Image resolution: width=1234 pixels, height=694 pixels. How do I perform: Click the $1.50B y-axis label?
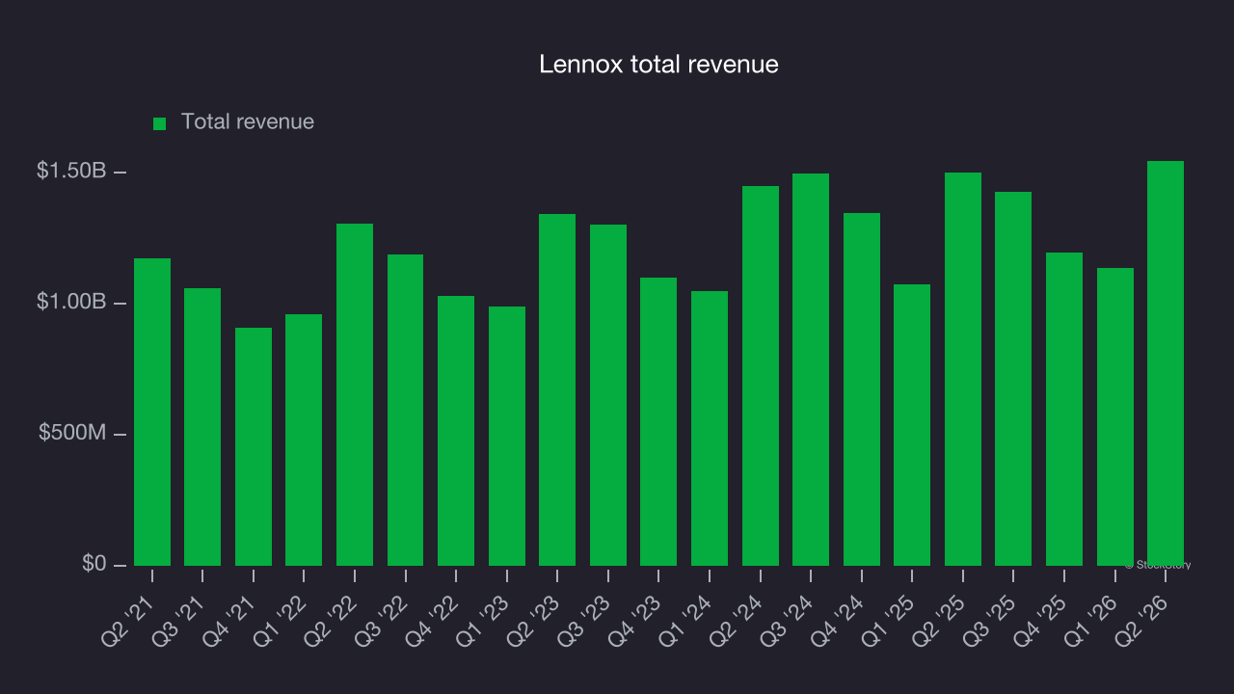click(x=71, y=171)
